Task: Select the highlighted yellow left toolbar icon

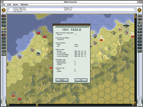Action: pos(4,29)
